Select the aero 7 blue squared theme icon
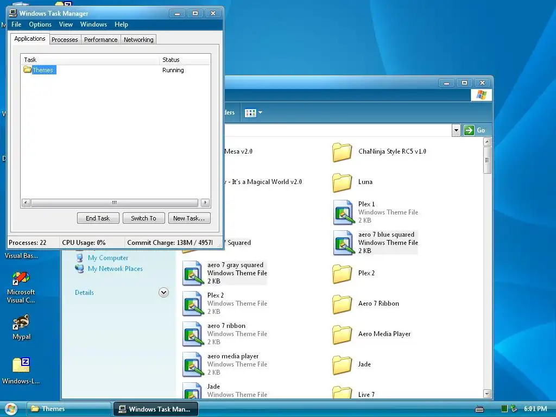This screenshot has width=556, height=417. click(x=344, y=243)
